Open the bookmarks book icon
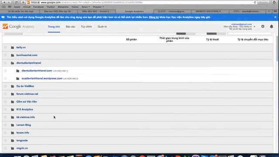 pos(4,7)
